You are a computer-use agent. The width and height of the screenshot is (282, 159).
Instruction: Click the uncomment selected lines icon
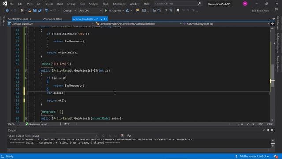171,11
